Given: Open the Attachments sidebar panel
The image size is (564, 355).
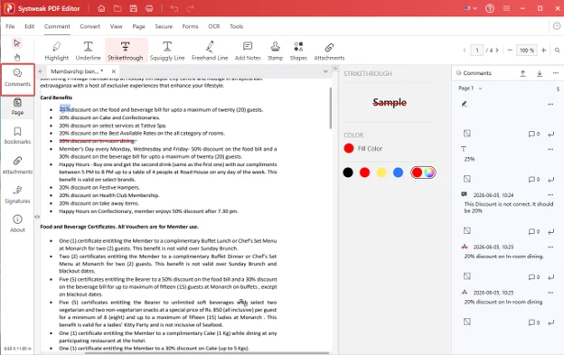Looking at the screenshot, I should point(17,165).
